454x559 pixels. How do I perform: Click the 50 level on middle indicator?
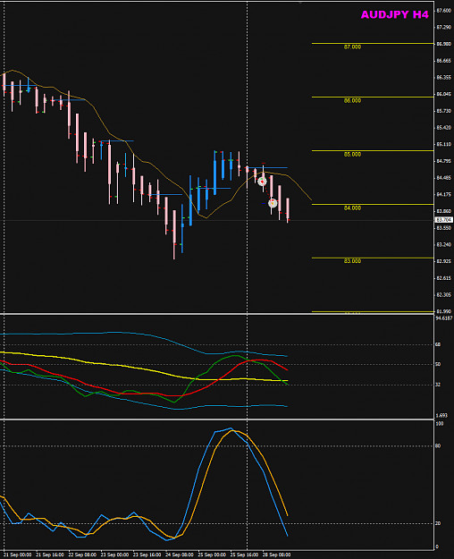(438, 364)
